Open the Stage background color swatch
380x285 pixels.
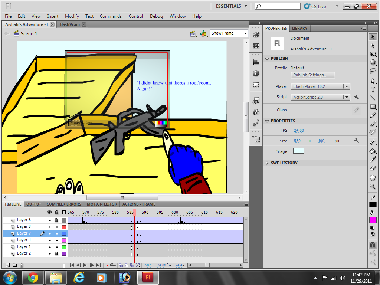coord(299,151)
